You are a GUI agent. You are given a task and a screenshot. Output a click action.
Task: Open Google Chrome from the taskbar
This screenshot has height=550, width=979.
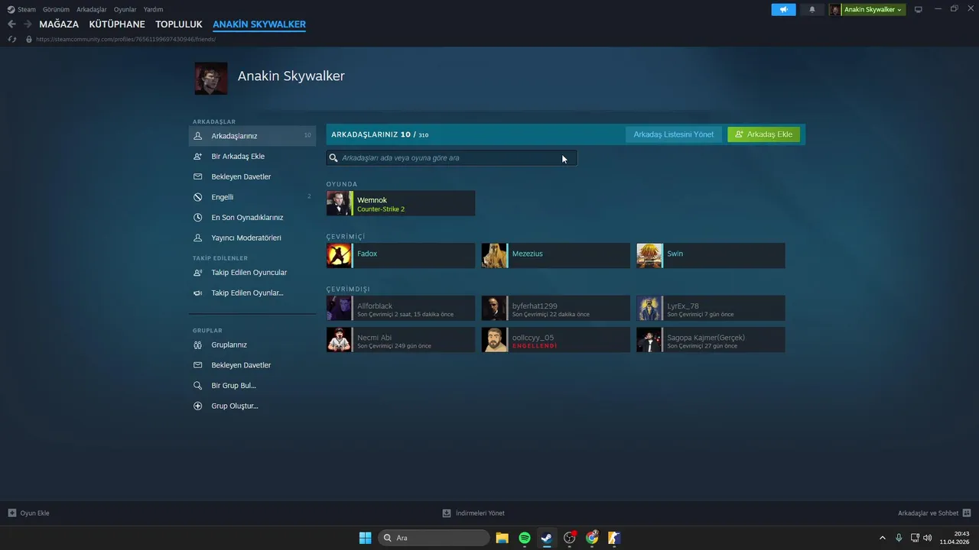click(592, 538)
